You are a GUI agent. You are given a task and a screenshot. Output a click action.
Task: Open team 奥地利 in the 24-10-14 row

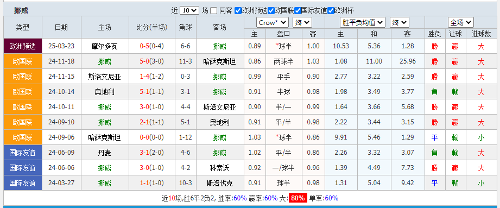[x=105, y=92]
